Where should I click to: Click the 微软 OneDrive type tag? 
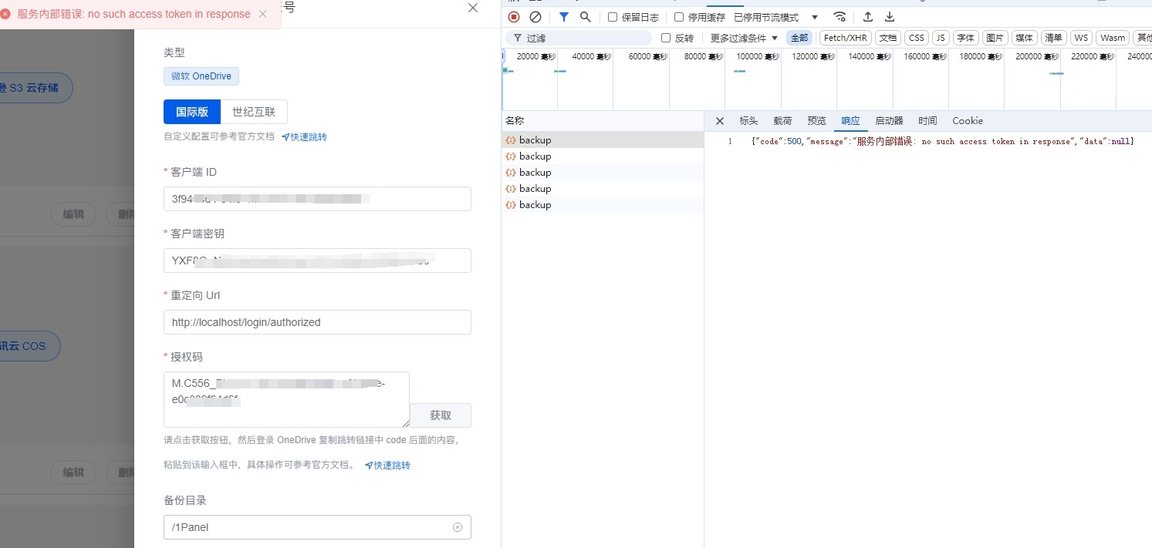(x=201, y=76)
